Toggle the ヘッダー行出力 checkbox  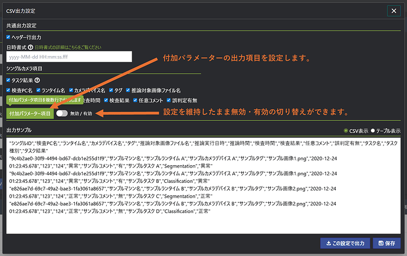pyautogui.click(x=8, y=37)
